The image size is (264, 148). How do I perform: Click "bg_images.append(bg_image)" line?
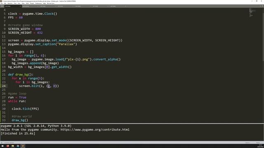[x=35, y=63]
